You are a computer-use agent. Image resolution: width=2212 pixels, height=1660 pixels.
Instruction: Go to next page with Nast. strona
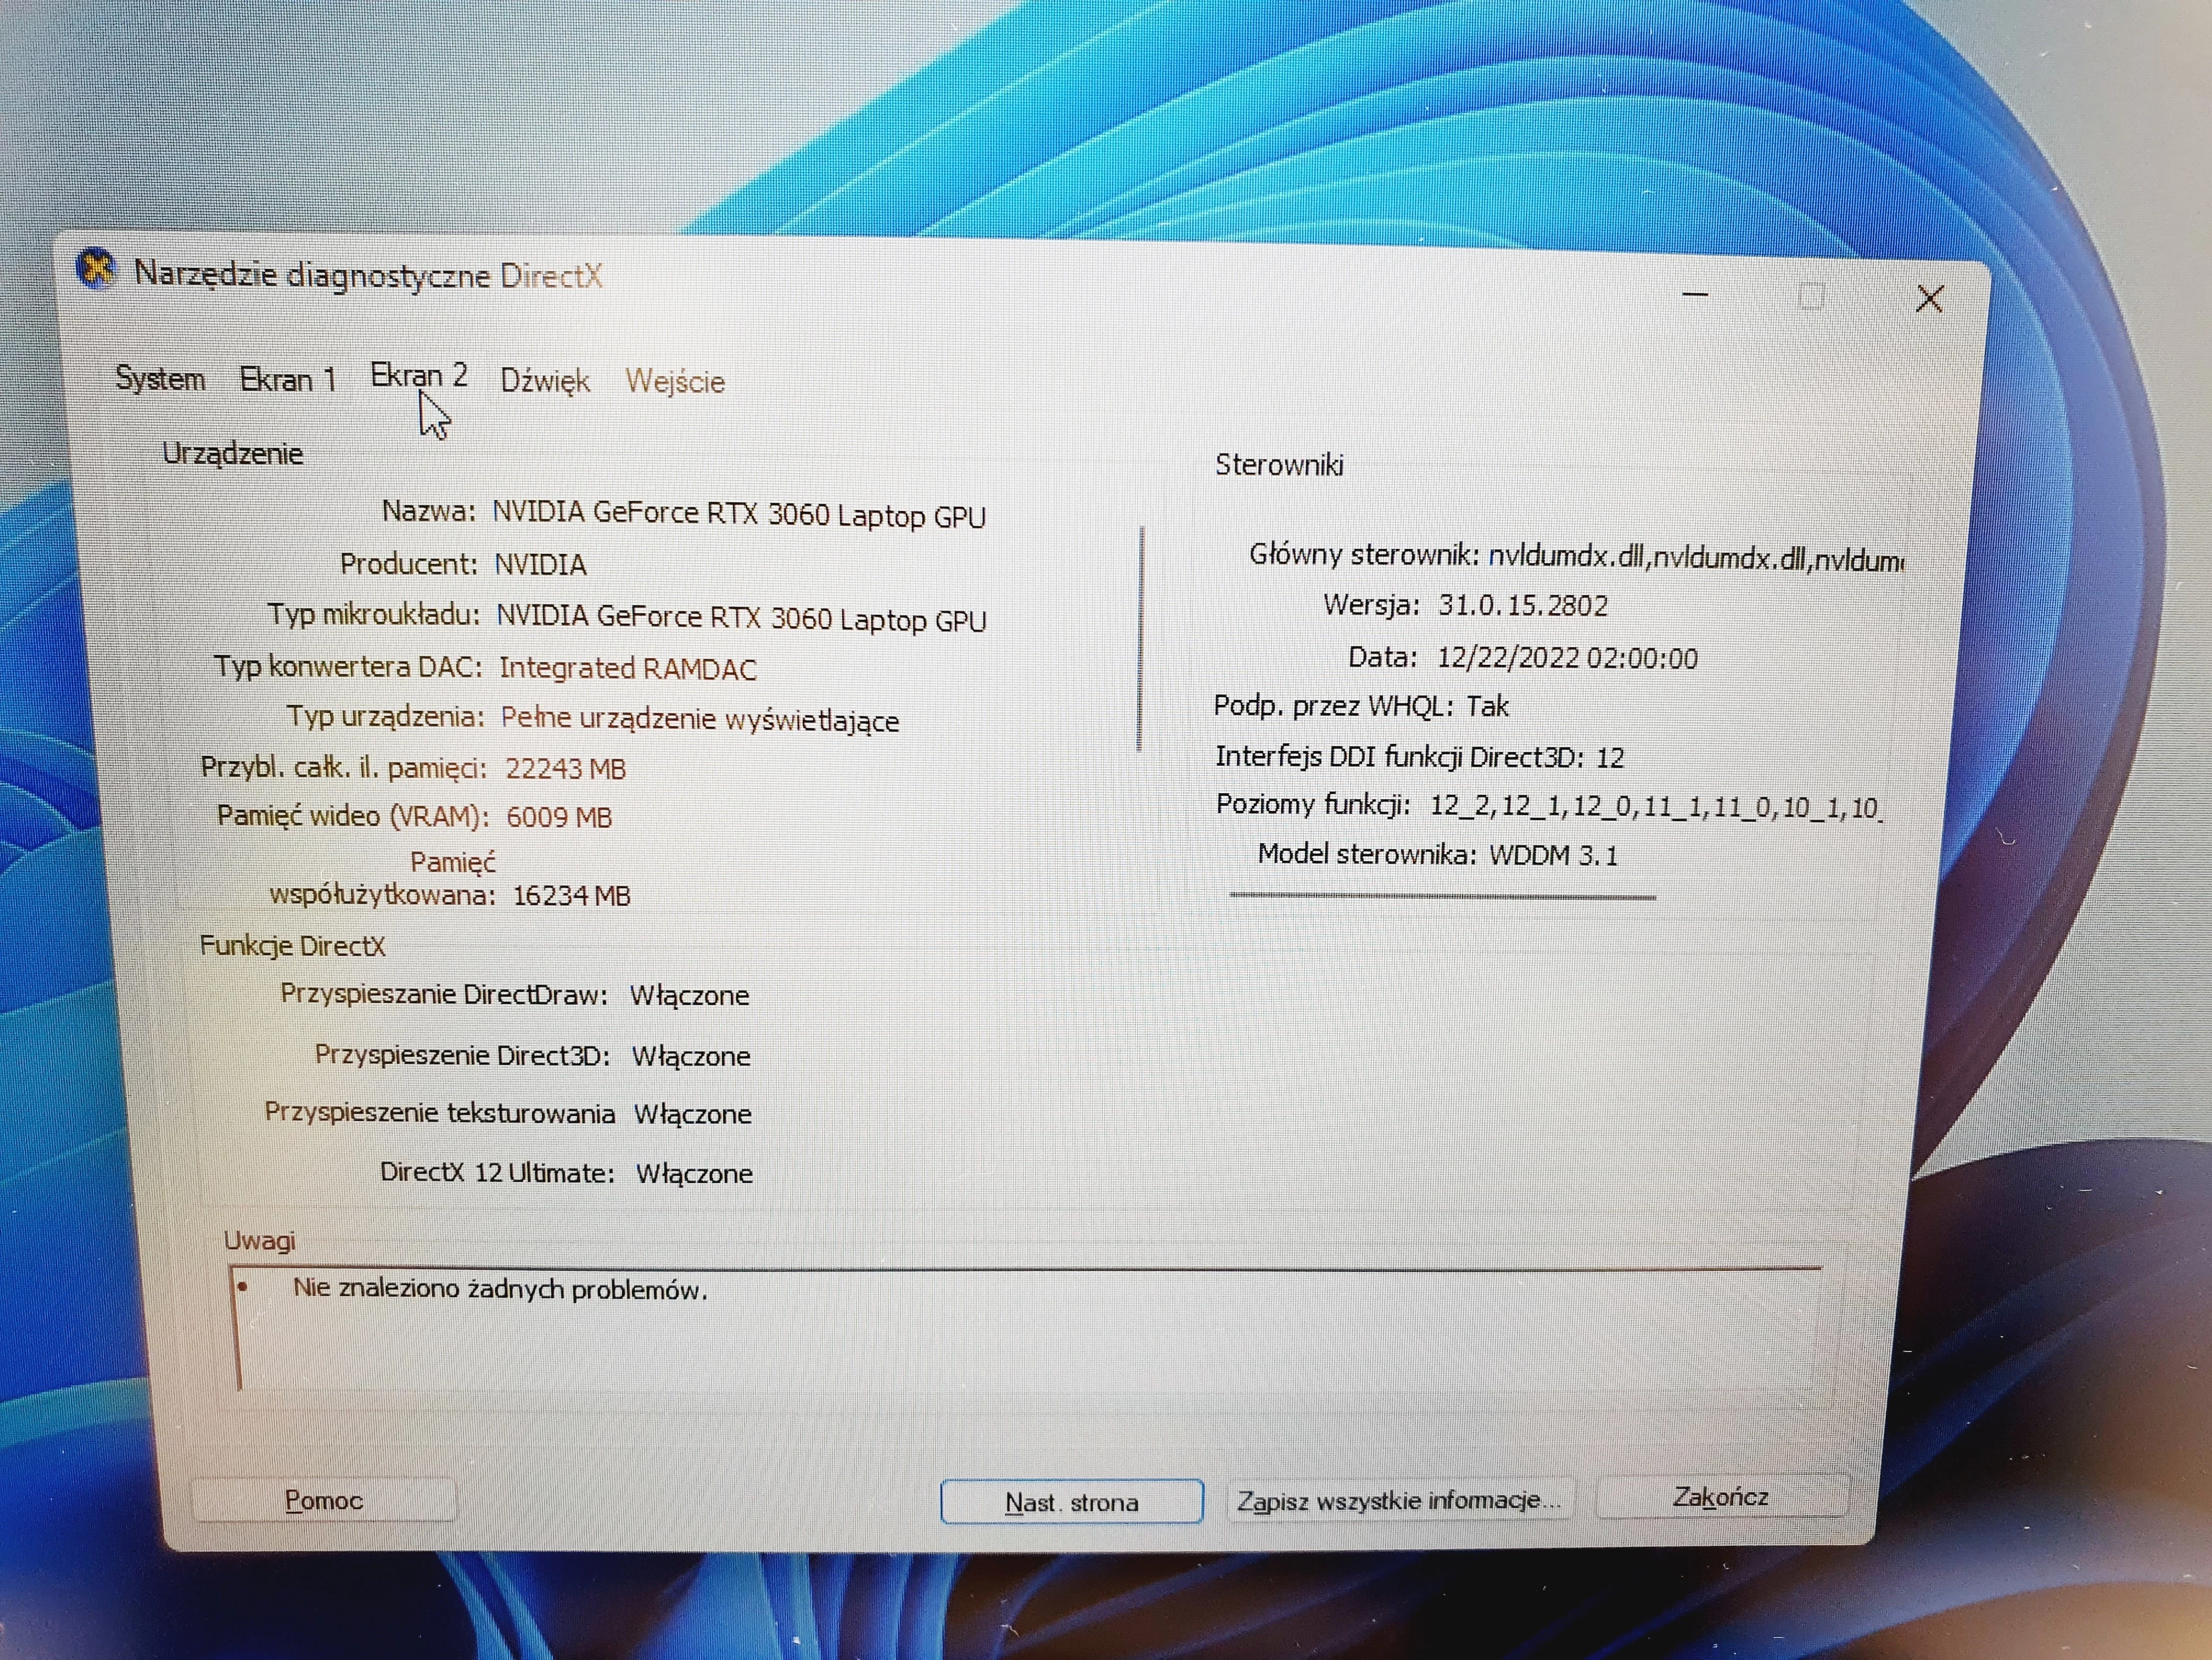click(x=1072, y=1502)
